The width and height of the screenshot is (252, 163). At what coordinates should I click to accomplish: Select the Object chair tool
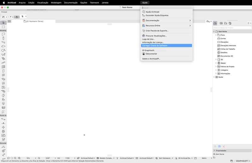pos(3,100)
